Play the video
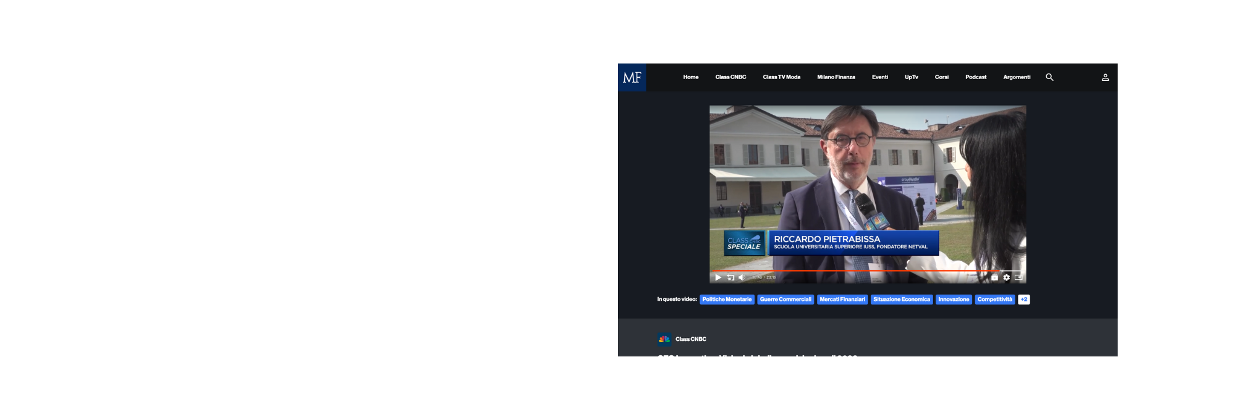The image size is (1236, 420). coord(718,277)
